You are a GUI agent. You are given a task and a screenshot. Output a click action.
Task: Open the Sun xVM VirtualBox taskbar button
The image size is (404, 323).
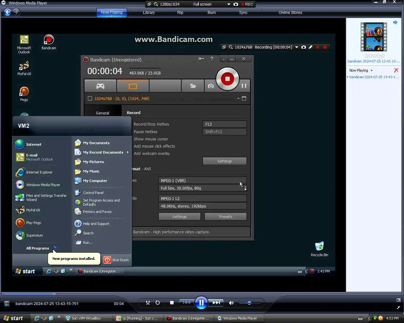pos(88,318)
